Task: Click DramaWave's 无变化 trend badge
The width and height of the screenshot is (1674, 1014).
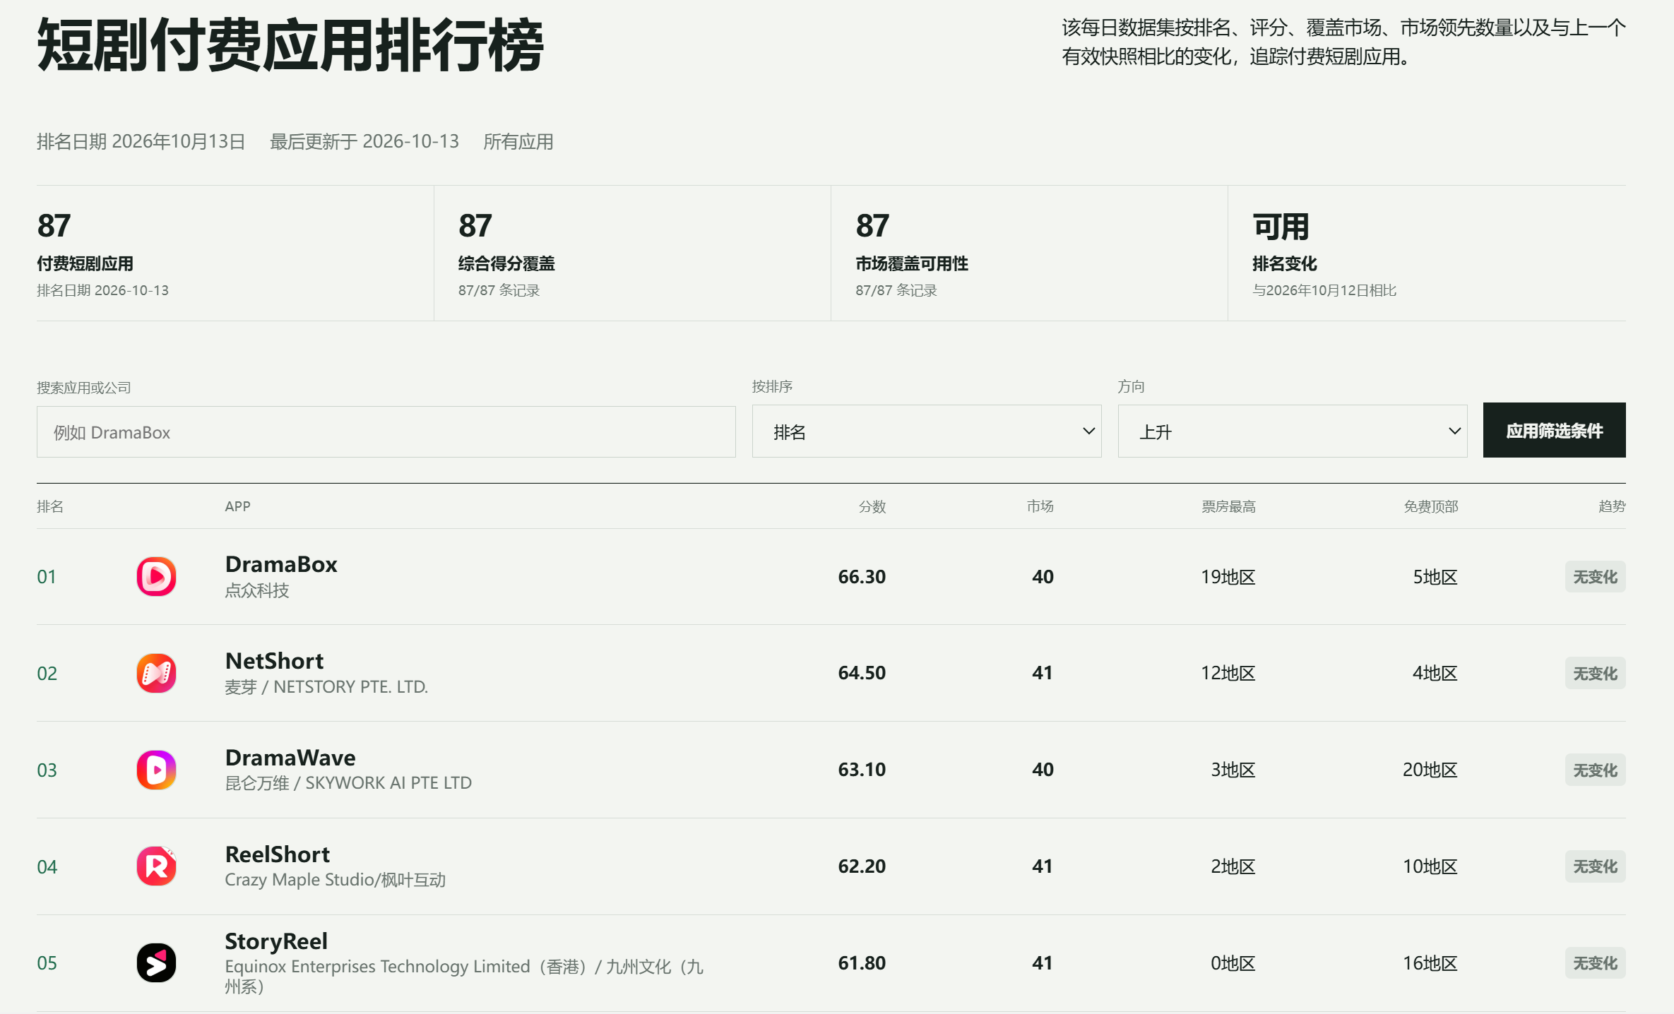Action: 1595,770
